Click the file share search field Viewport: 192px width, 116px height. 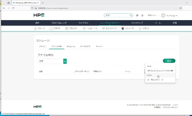tap(50, 61)
